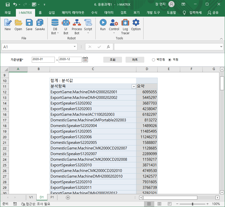This screenshot has height=207, width=225.
Task: Click the start date field 2020-01
Action: [x=43, y=60]
